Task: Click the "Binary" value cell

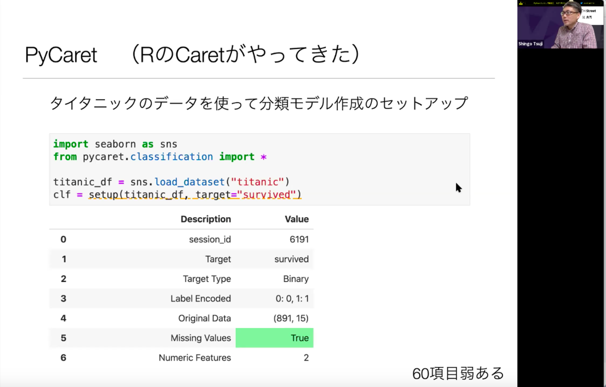Action: tap(296, 279)
